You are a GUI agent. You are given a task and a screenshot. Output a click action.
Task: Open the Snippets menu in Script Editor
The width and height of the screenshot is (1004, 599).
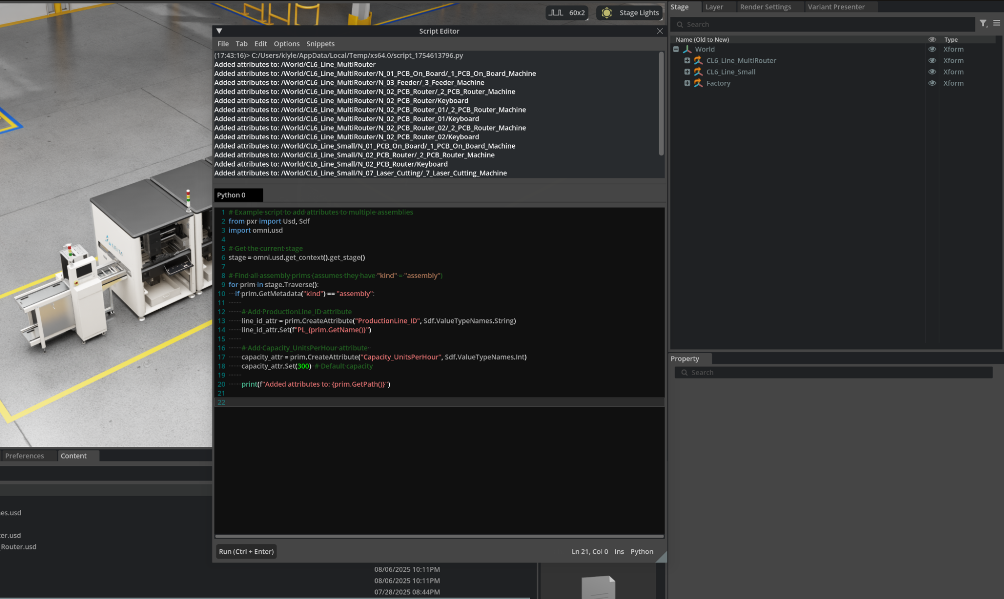[x=320, y=44]
